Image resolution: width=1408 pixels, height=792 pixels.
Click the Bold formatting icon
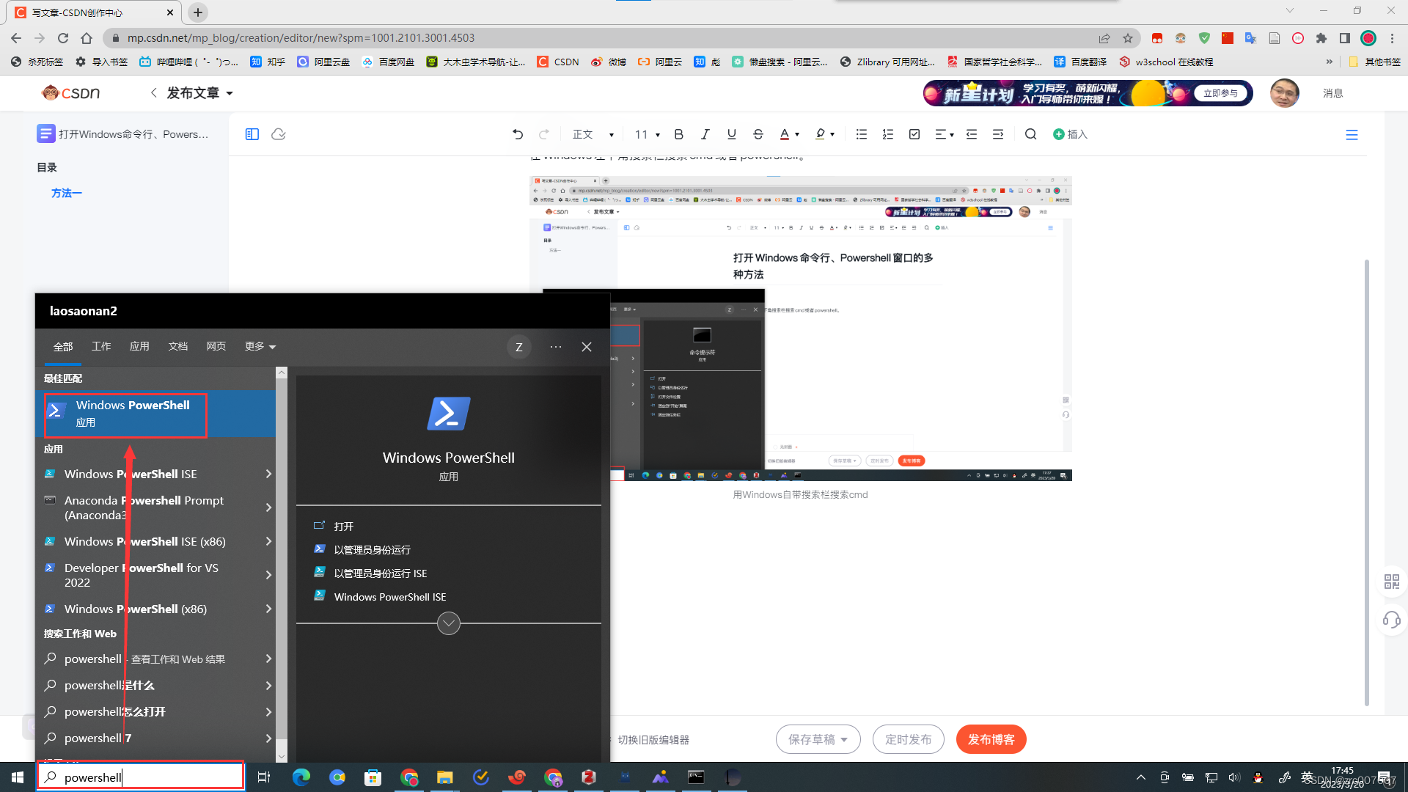coord(678,134)
